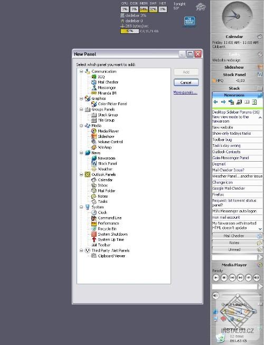
Task: Select the Performance panel icon
Action: pyautogui.click(x=94, y=223)
